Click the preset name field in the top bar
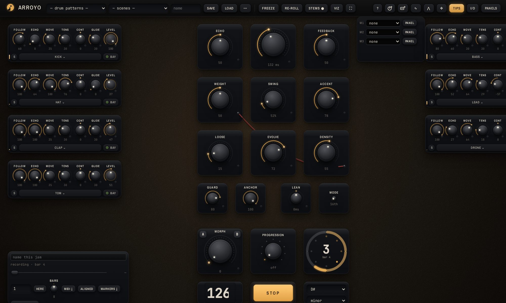The width and height of the screenshot is (506, 303). coord(186,8)
